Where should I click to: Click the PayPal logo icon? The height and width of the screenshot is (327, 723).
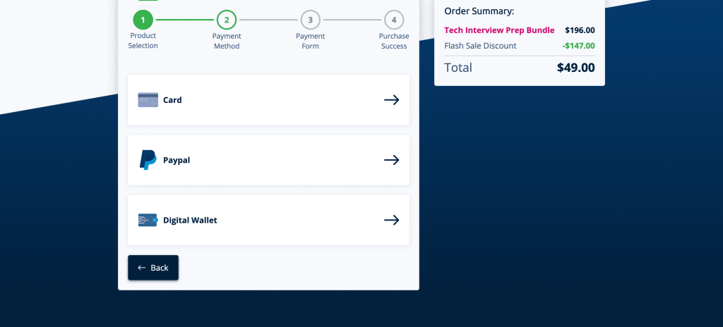(x=148, y=160)
